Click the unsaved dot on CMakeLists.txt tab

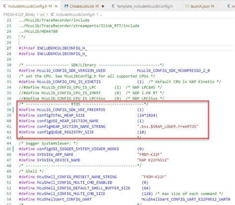coord(103,6)
